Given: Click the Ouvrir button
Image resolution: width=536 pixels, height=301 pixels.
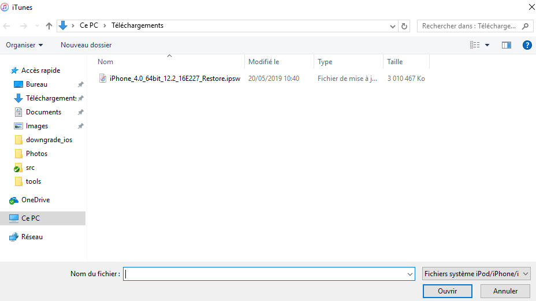Looking at the screenshot, I should point(448,291).
